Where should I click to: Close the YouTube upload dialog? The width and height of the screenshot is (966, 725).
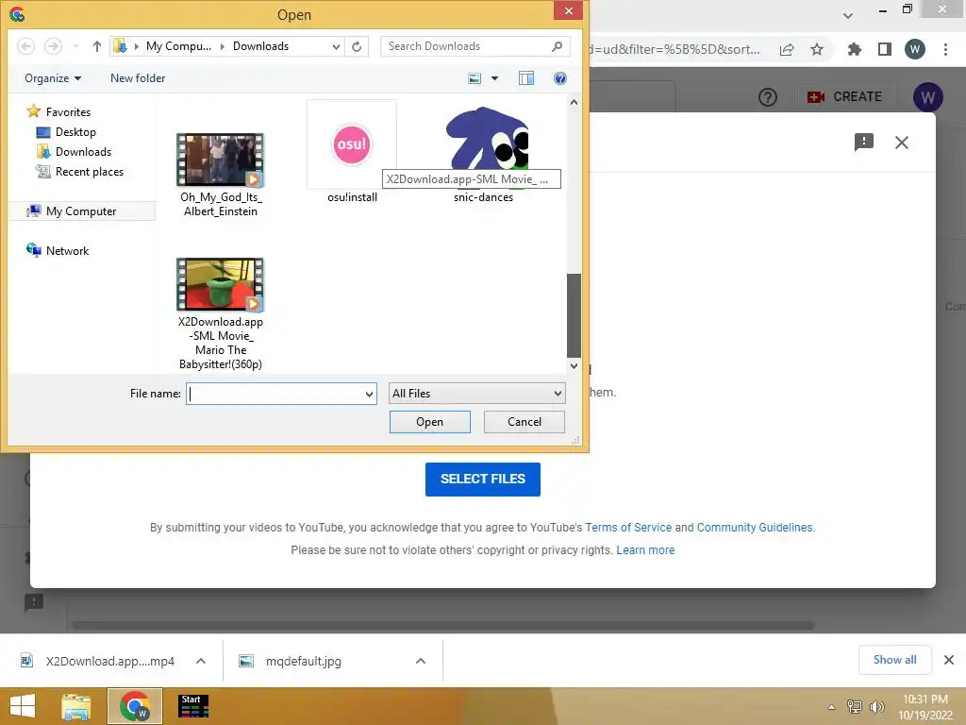point(902,143)
